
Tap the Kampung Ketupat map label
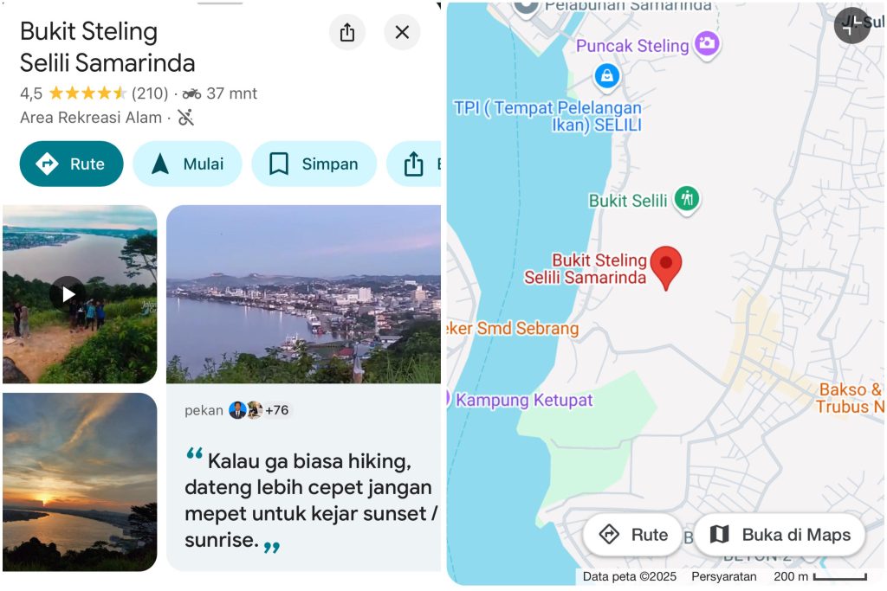(x=524, y=400)
